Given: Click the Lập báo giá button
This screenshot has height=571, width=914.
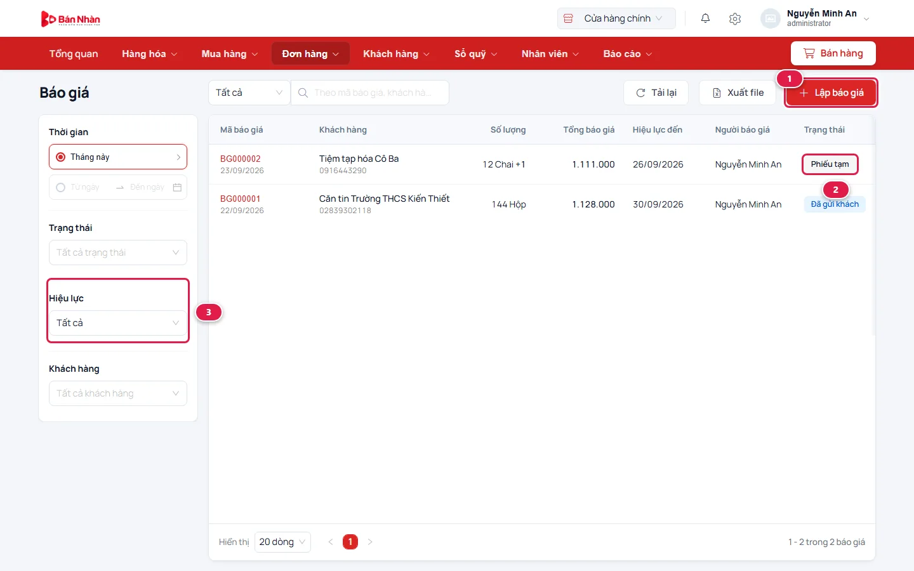Looking at the screenshot, I should tap(831, 93).
